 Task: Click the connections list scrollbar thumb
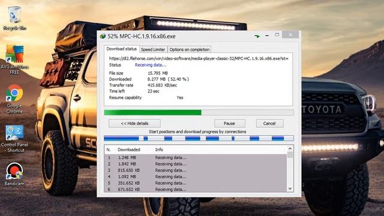pos(290,155)
